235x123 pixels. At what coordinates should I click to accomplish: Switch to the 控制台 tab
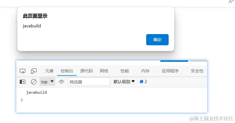(67, 71)
